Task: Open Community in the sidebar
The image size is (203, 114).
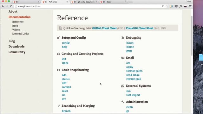Action: pyautogui.click(x=17, y=52)
